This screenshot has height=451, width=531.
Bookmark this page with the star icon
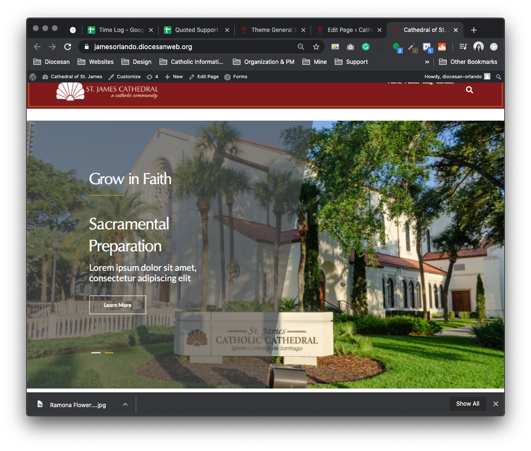[316, 47]
